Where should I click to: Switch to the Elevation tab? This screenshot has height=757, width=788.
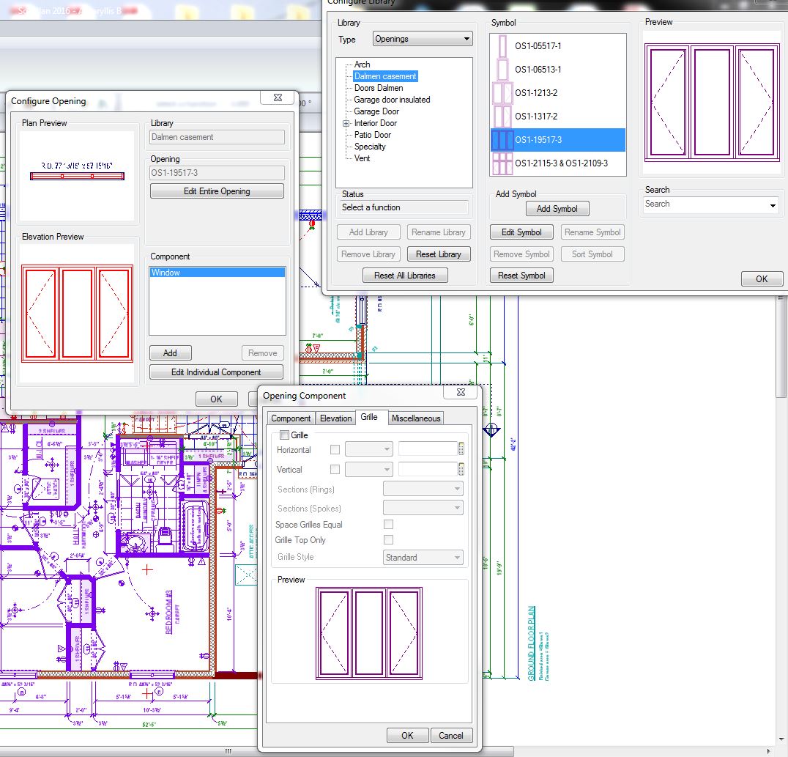335,418
